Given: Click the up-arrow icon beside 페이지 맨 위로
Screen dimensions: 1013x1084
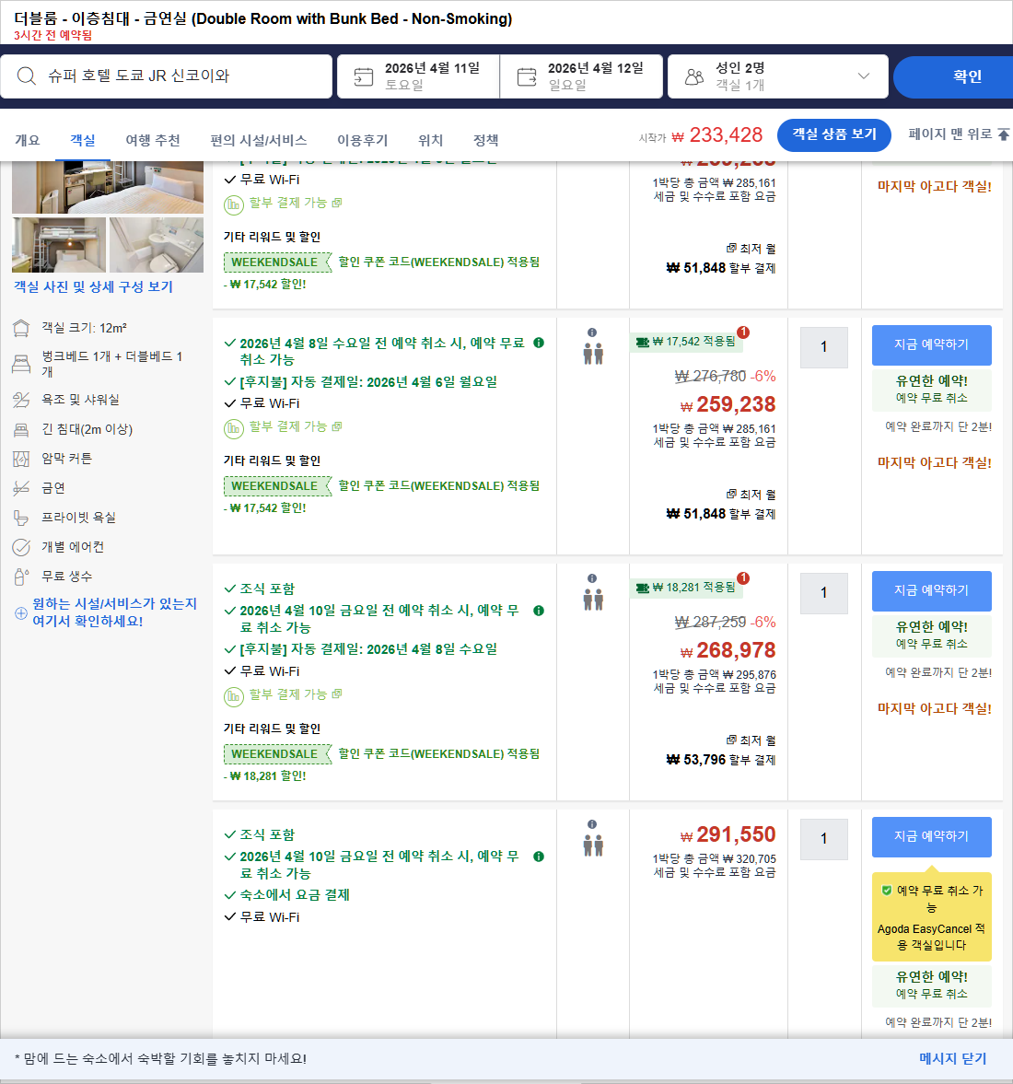Looking at the screenshot, I should tap(1003, 134).
